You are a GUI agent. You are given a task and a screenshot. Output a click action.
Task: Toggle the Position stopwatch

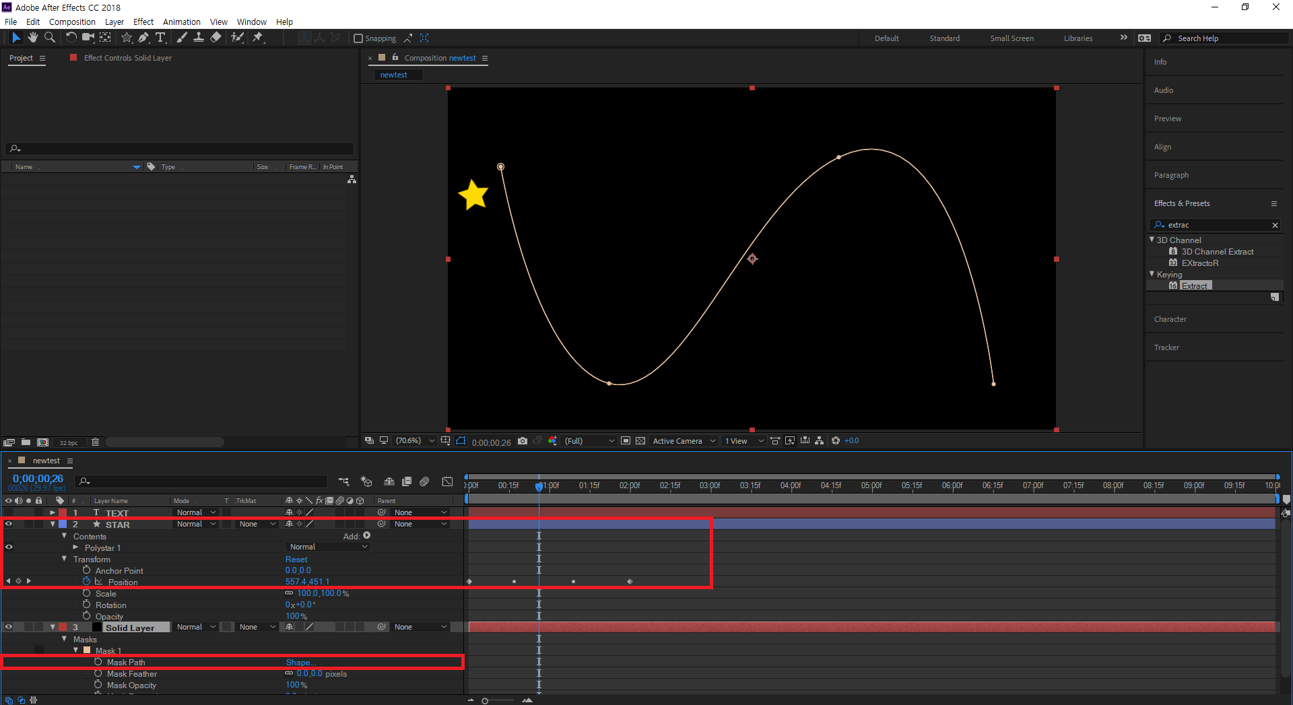pyautogui.click(x=86, y=581)
